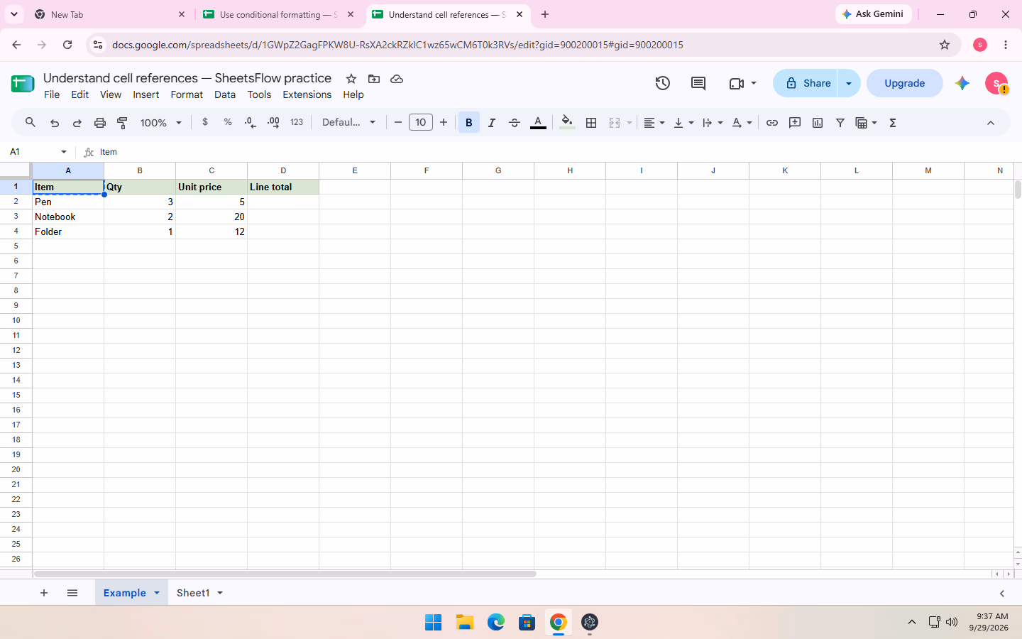Open File Explorer from the taskbar
Viewport: 1022px width, 639px height.
(x=465, y=623)
